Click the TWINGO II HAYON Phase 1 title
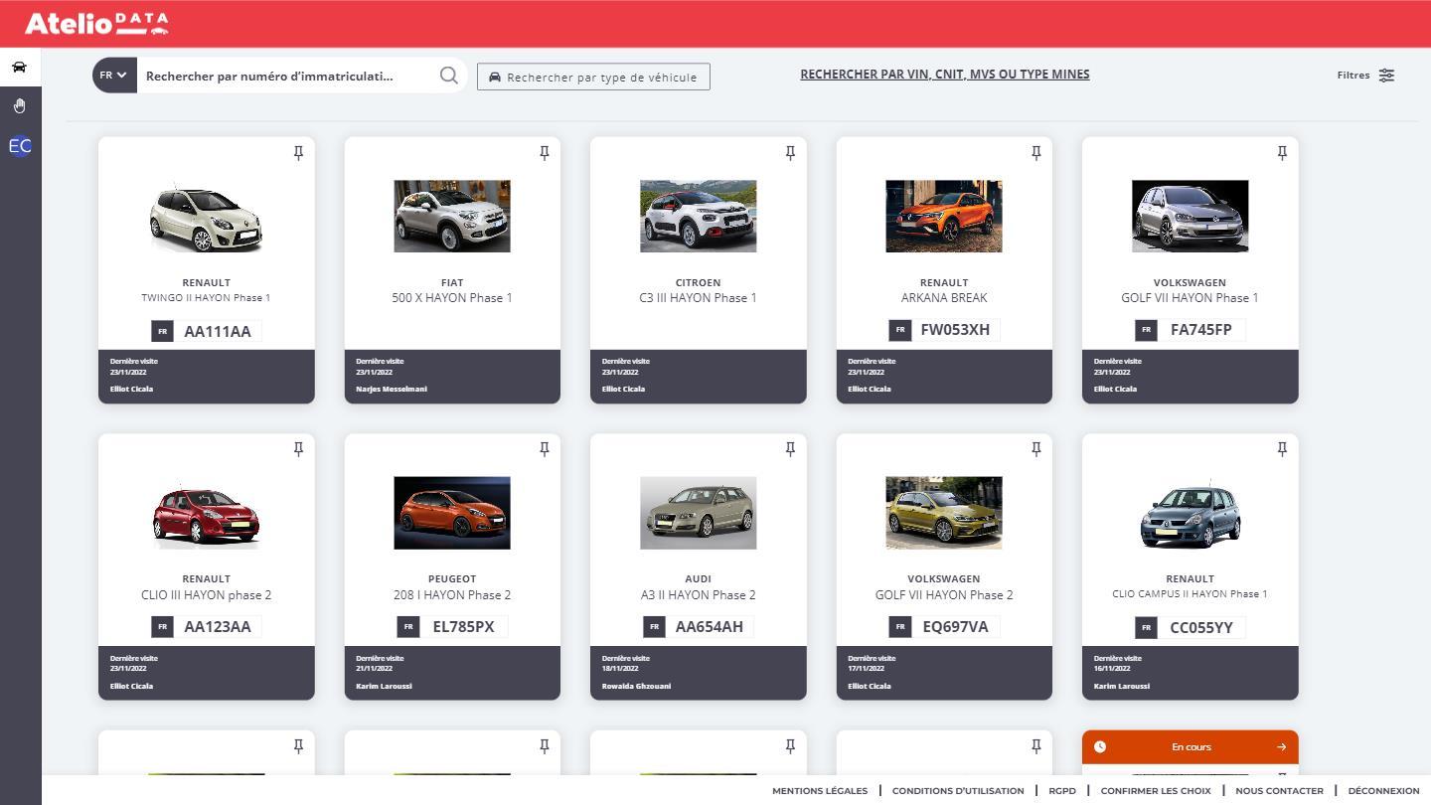 (206, 298)
